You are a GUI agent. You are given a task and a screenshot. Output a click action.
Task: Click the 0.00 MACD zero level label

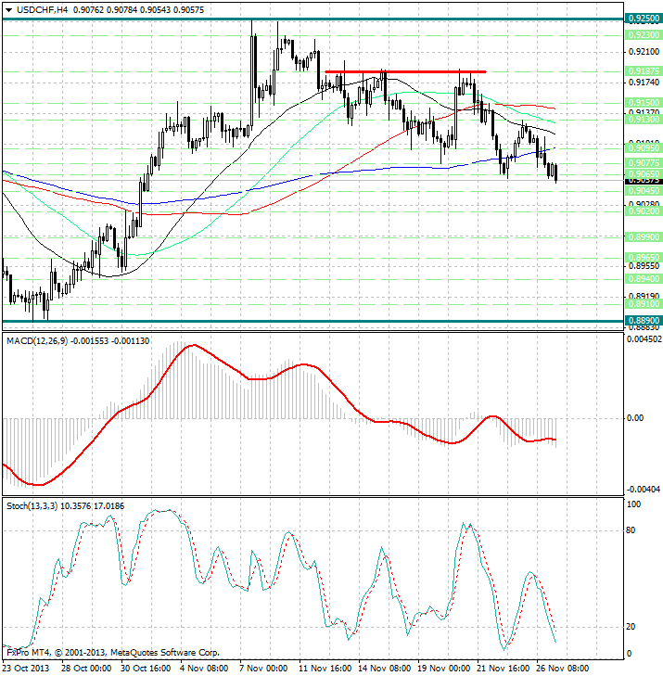click(x=635, y=418)
